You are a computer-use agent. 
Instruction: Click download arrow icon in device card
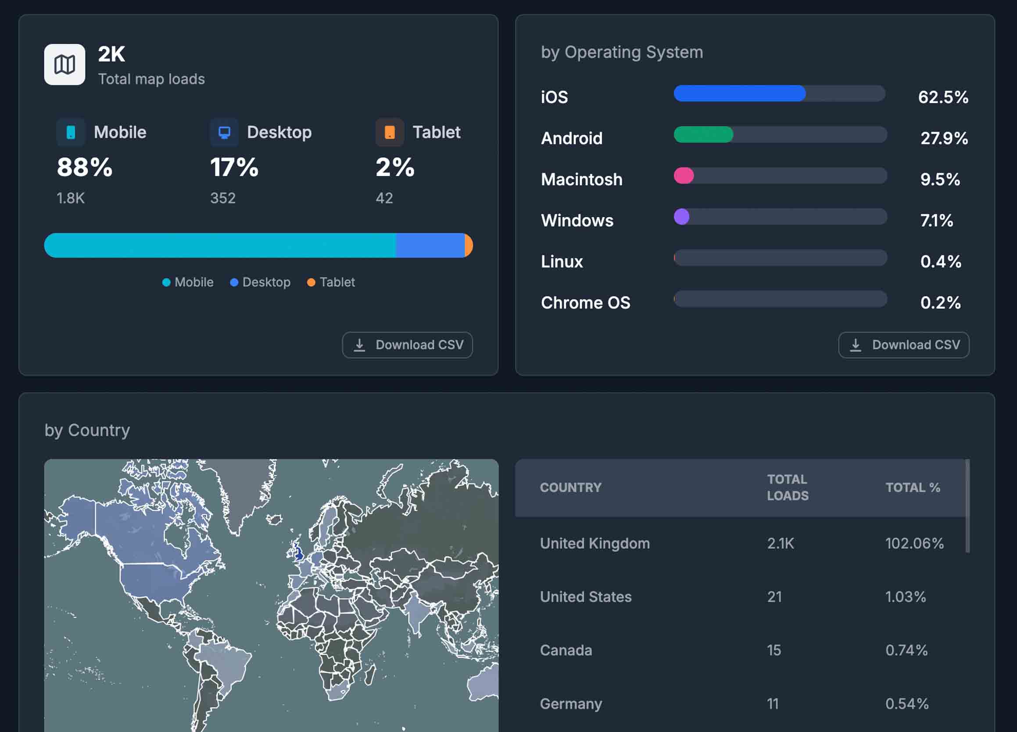tap(359, 345)
